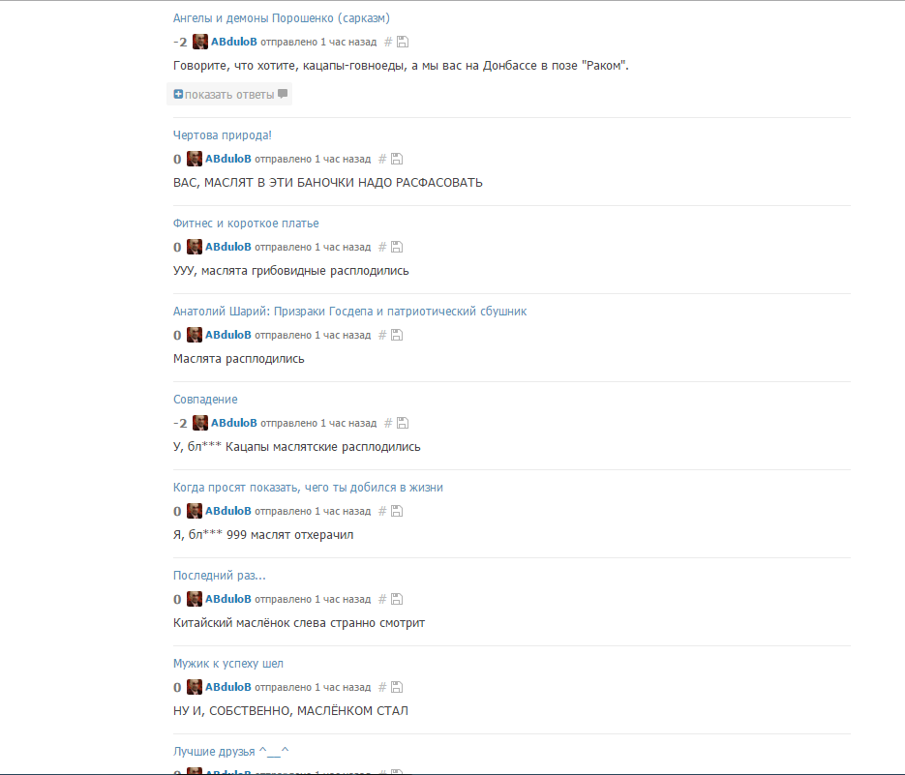Viewport: 905px width, 775px height.
Task: Click ABduloB avatar under Мужик к успеху шел
Action: coord(195,687)
